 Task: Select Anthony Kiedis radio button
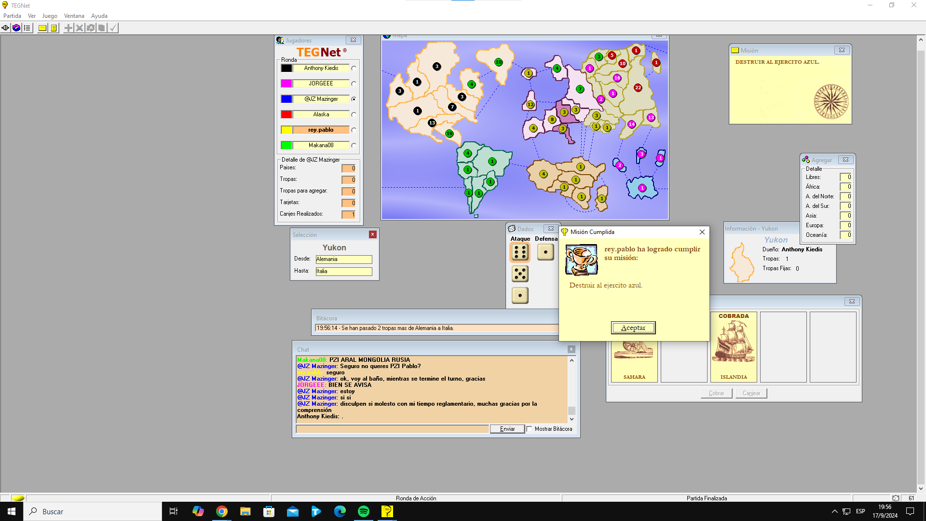click(354, 68)
